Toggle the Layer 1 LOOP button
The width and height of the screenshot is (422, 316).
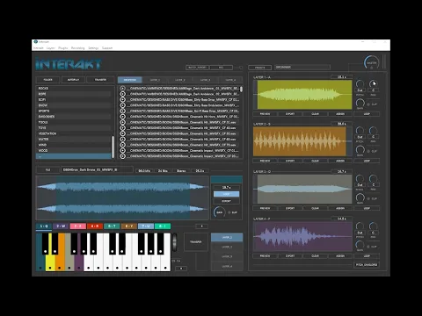pos(367,114)
